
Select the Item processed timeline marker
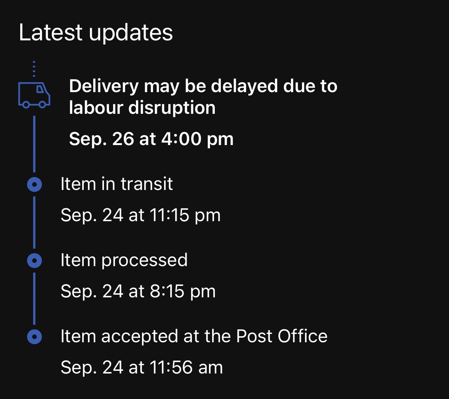pos(35,261)
